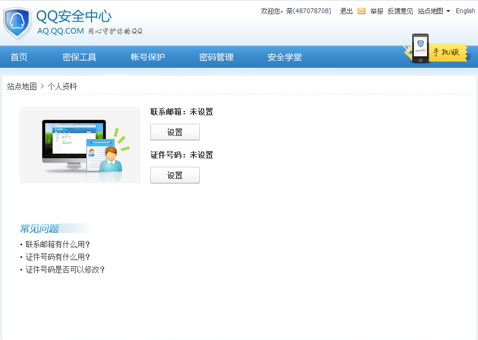
Task: Go to the 密码管理 navigation tab
Action: click(216, 57)
